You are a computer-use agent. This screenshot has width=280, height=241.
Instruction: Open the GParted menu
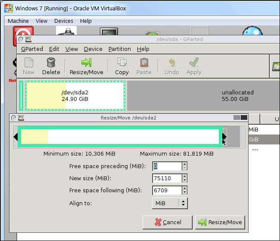(32, 49)
